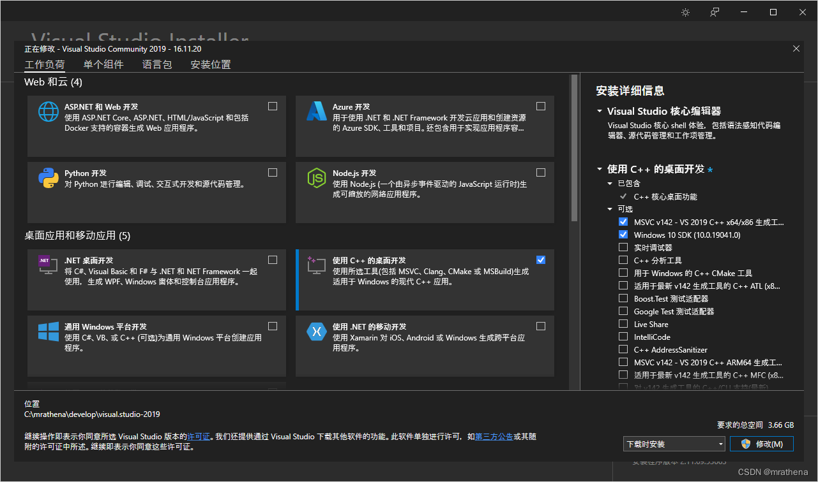818x482 pixels.
Task: Close the modify dialog with X
Action: tap(796, 48)
